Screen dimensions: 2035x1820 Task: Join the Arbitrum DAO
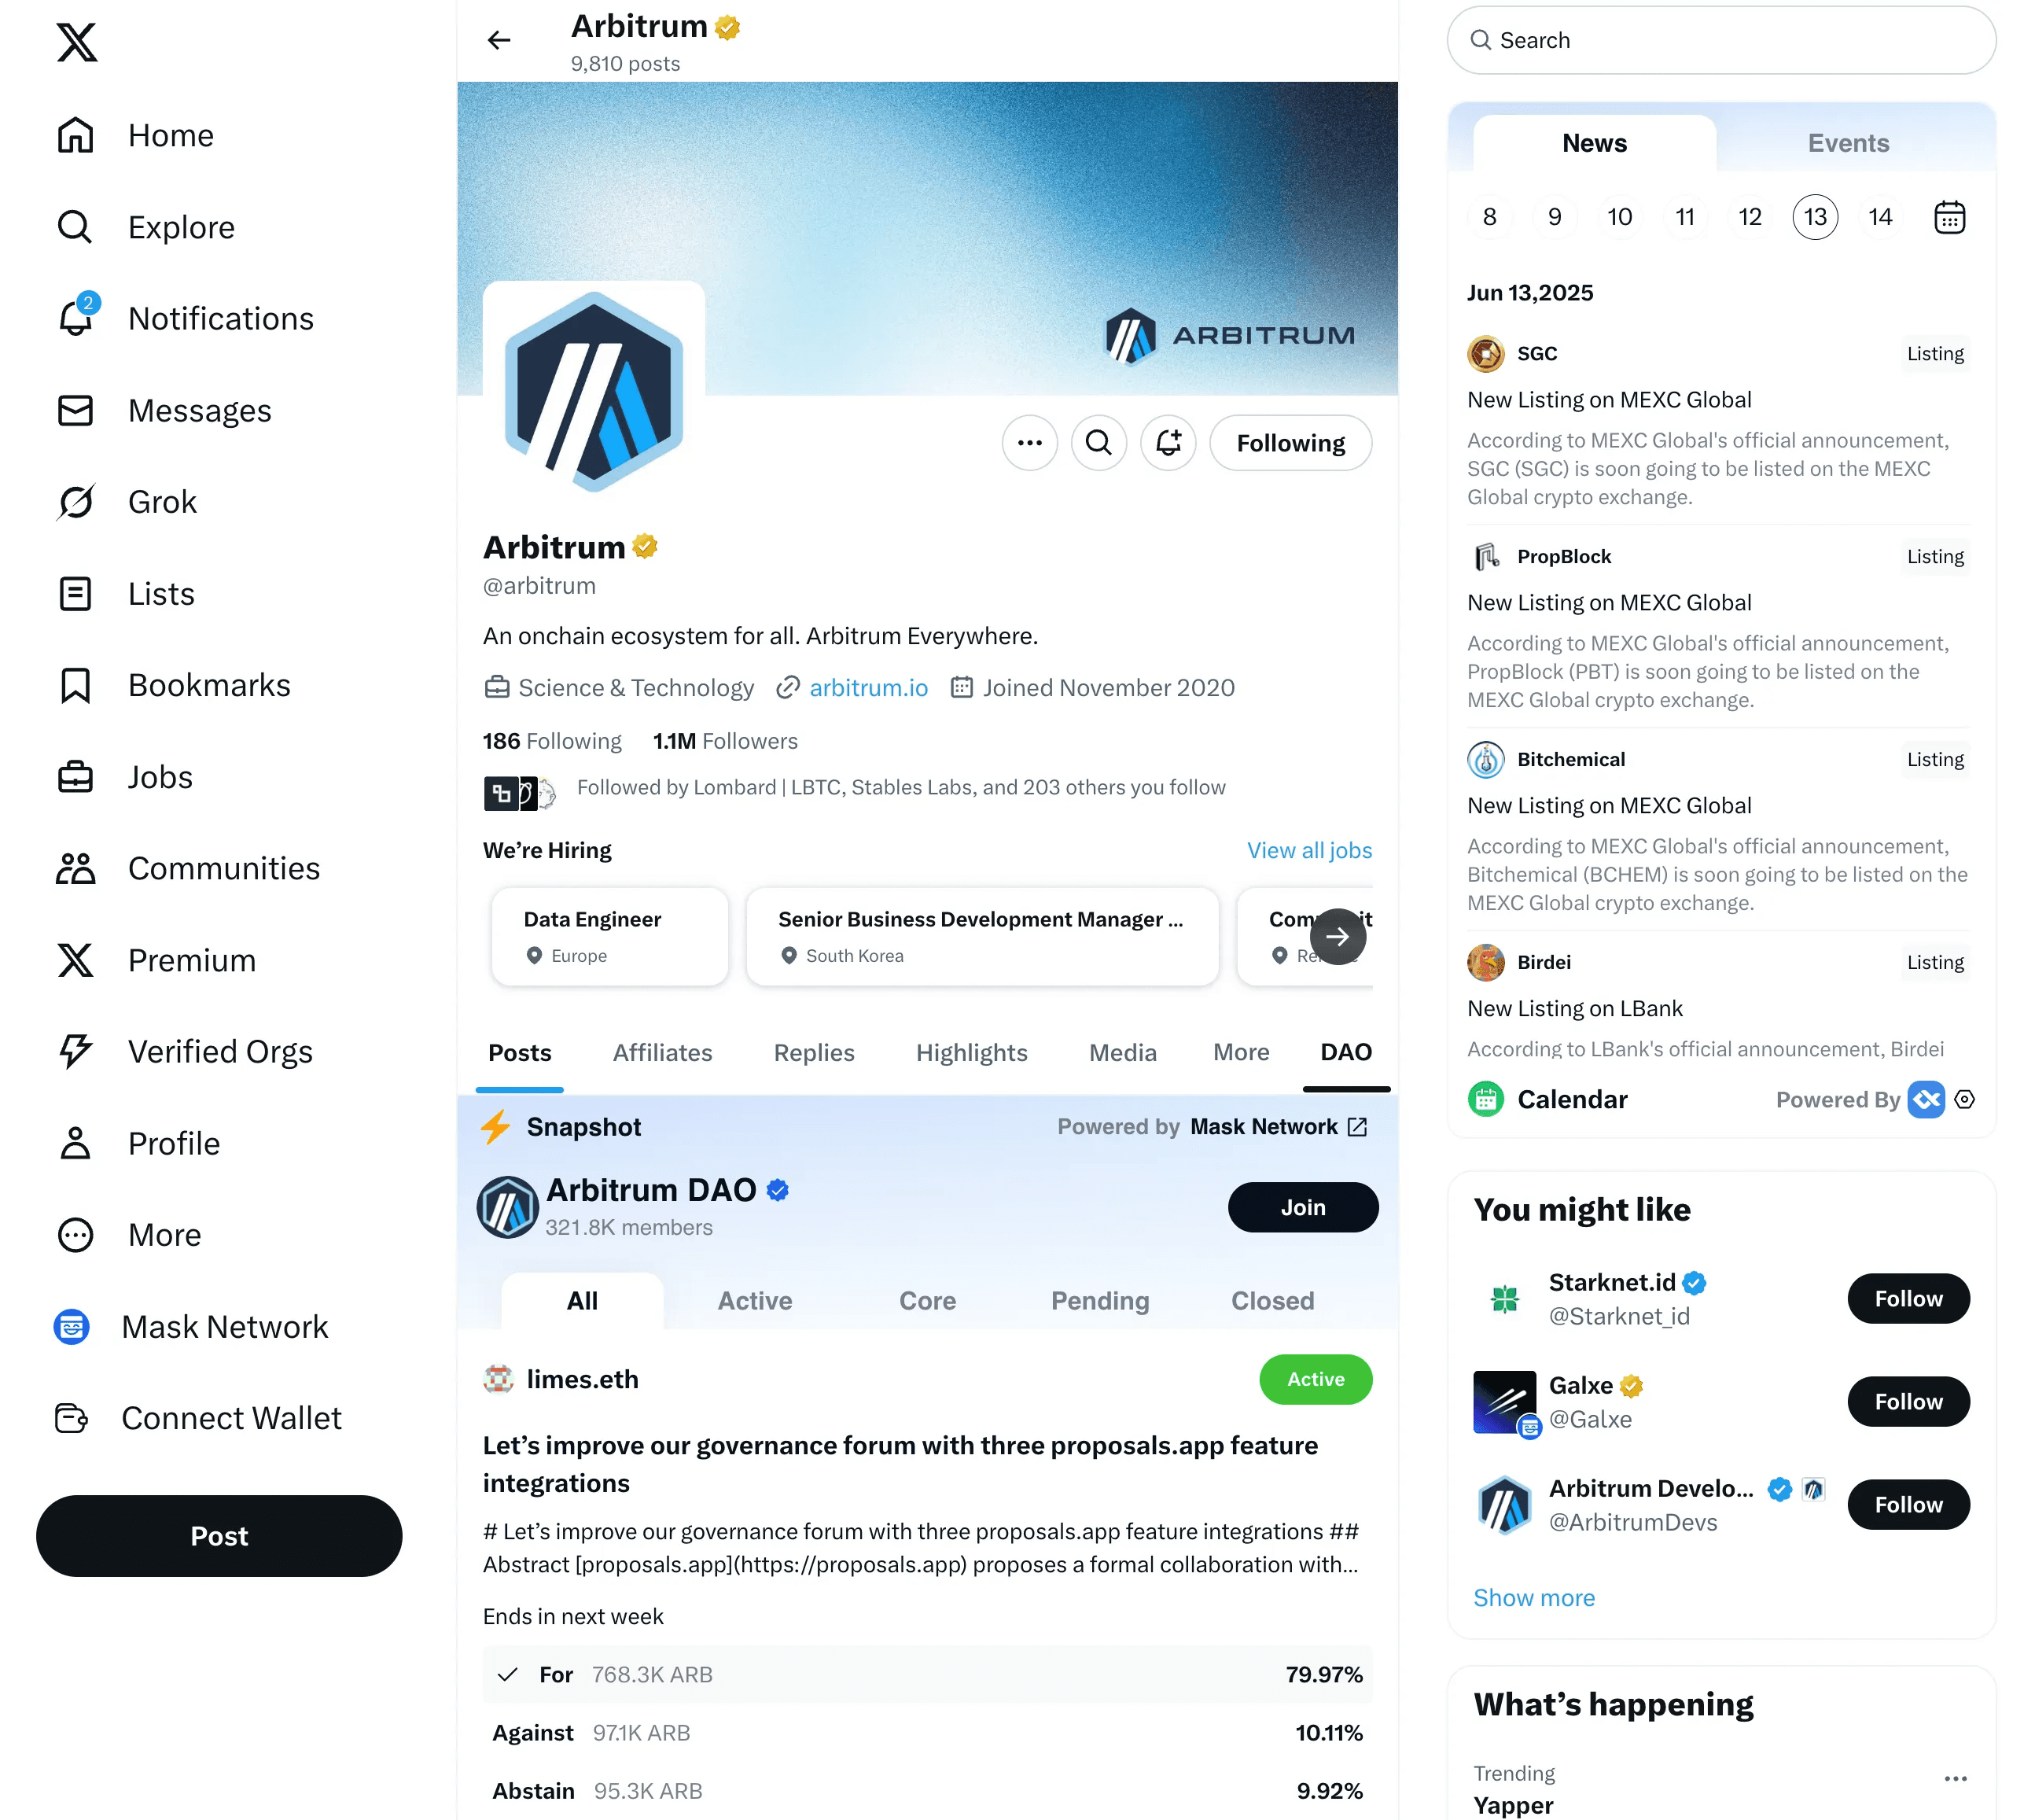[x=1302, y=1208]
